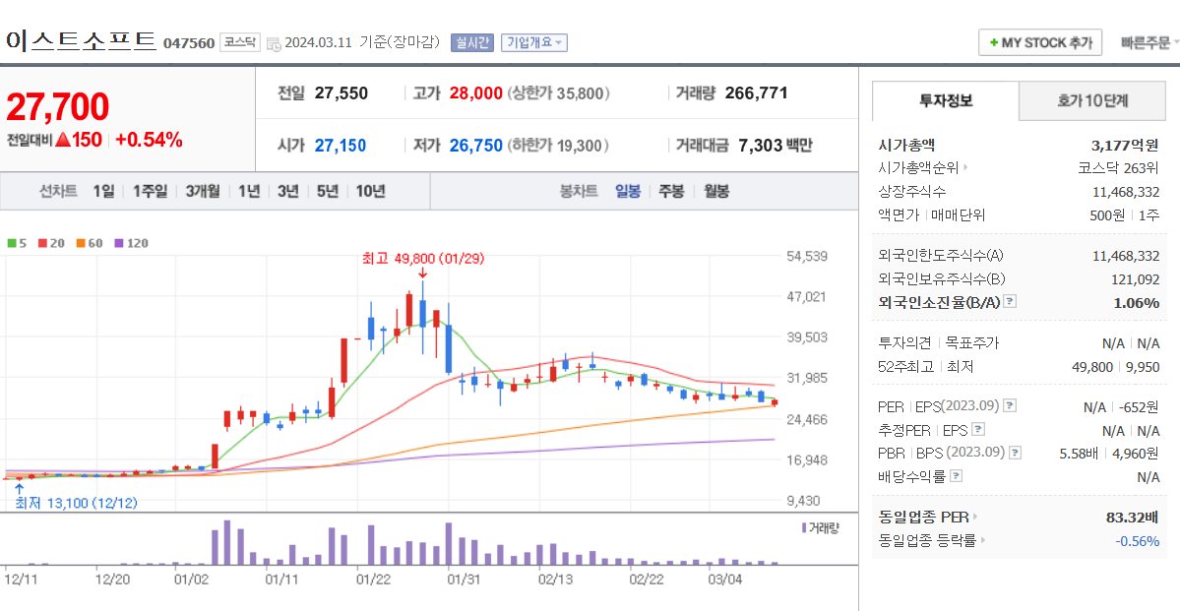Select the 10년 line chart period
Viewport: 1180px width, 611px height.
[370, 191]
